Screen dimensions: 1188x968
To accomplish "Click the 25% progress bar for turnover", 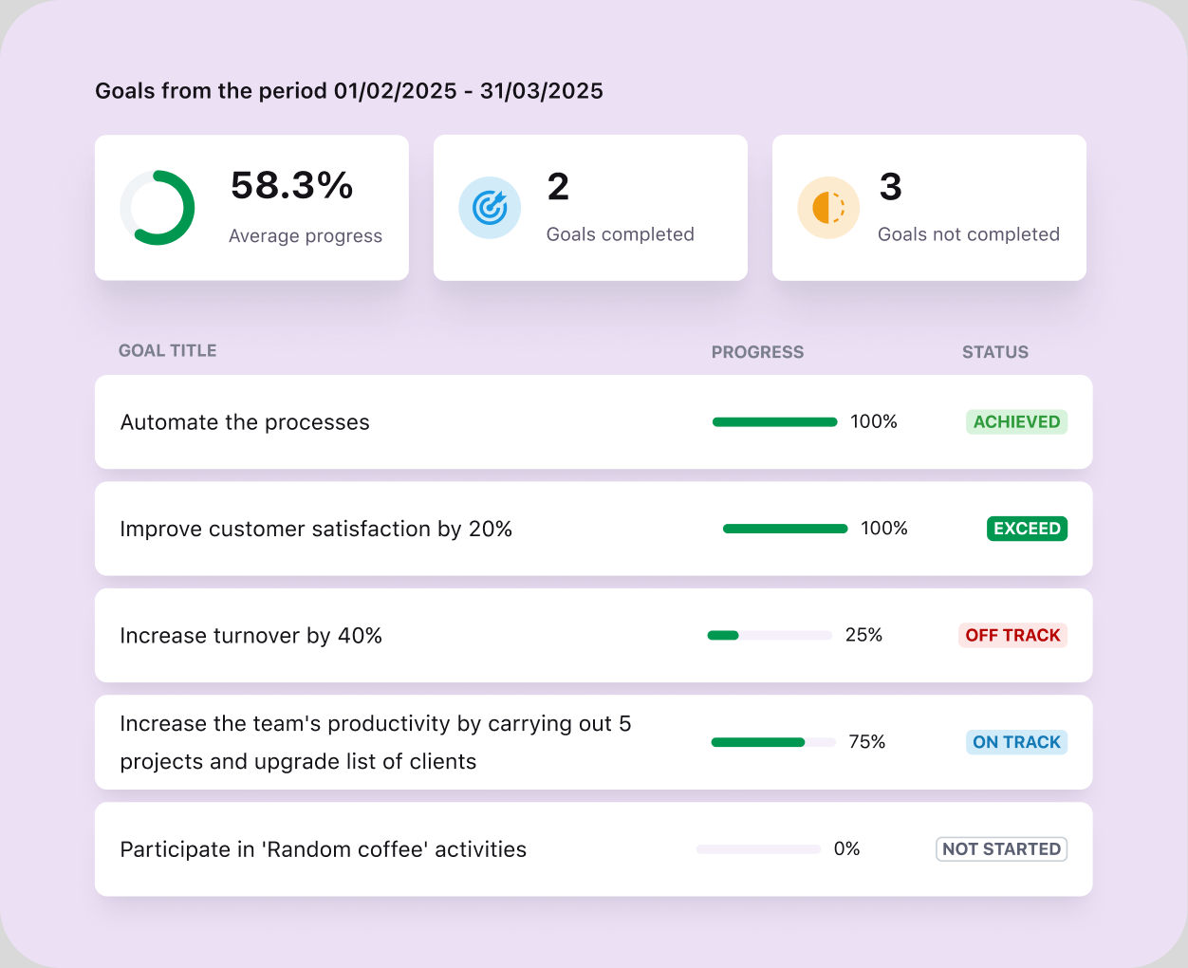I will (770, 636).
